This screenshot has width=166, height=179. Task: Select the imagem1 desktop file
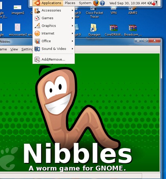[x=18, y=9]
